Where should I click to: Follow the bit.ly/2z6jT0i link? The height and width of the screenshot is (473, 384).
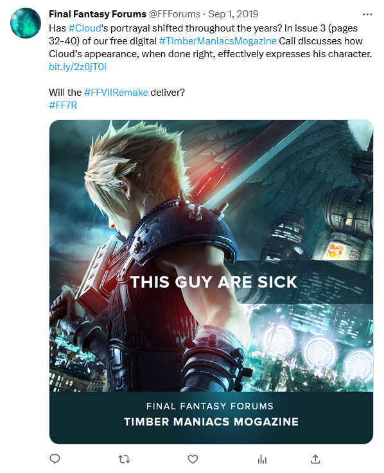click(78, 67)
